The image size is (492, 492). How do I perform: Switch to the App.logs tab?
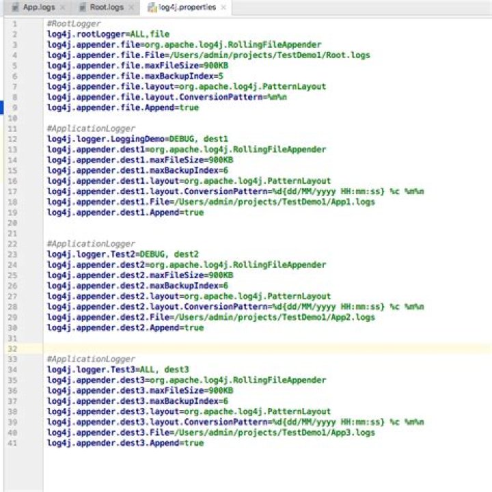click(39, 8)
